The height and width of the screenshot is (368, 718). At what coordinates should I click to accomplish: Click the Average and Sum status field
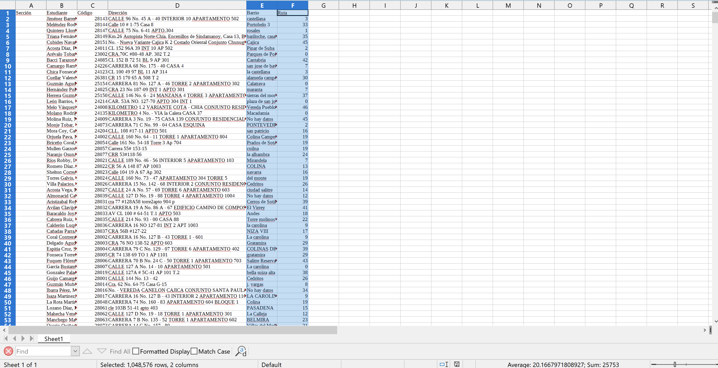[563, 364]
